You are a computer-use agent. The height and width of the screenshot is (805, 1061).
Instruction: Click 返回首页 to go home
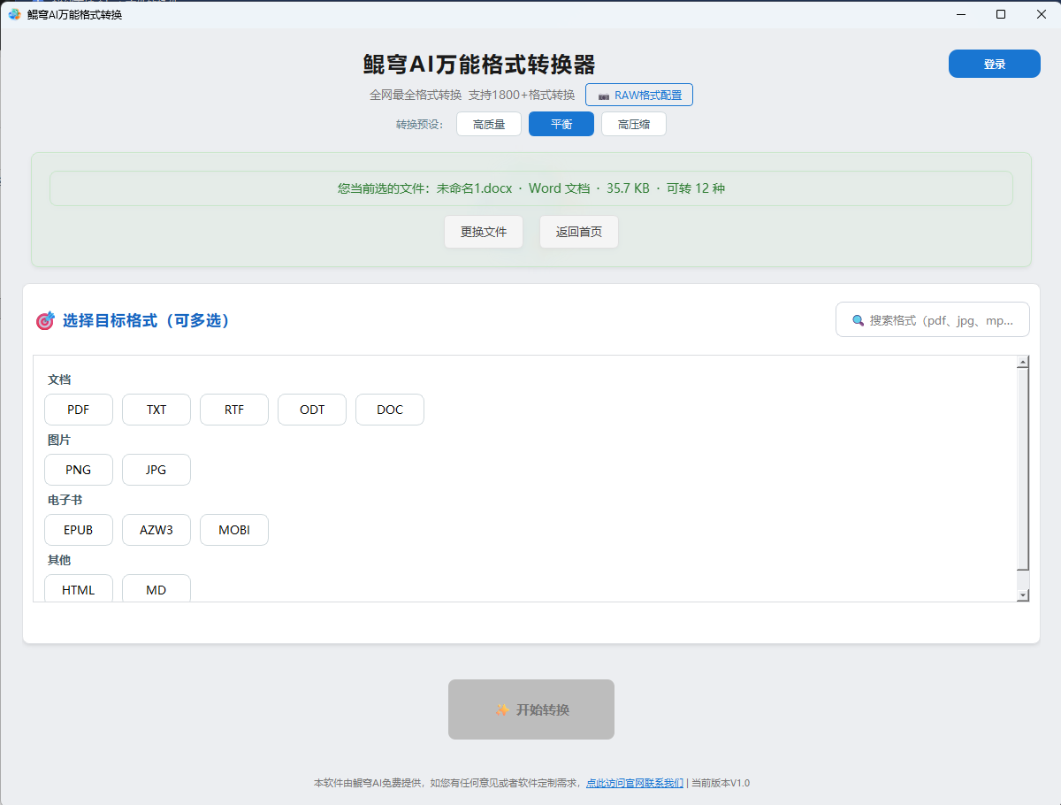[579, 232]
